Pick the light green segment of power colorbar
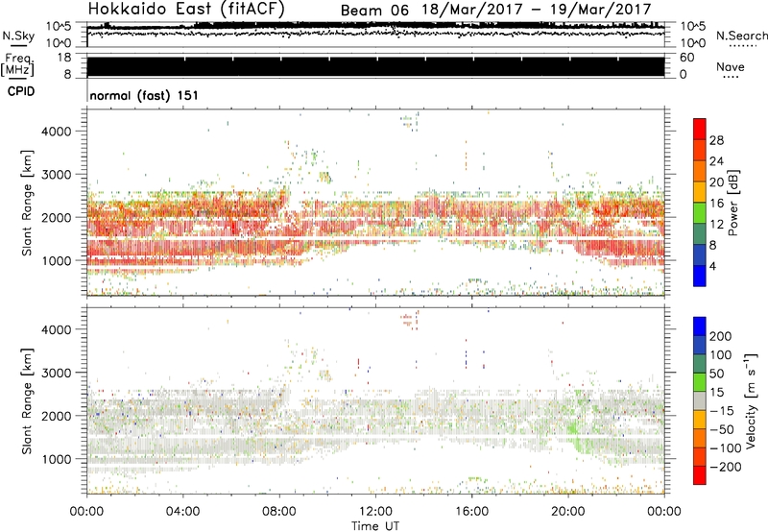 click(700, 213)
